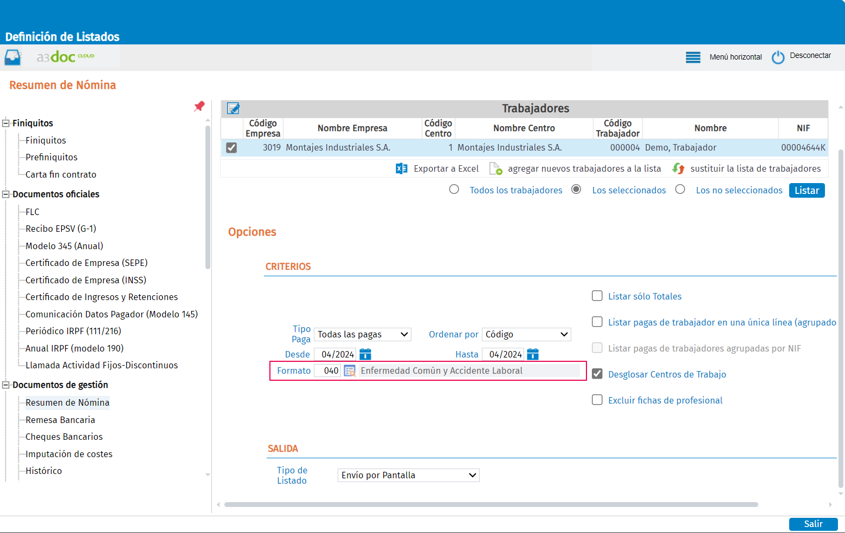Select Todos los trabajadores radio button

coord(454,189)
